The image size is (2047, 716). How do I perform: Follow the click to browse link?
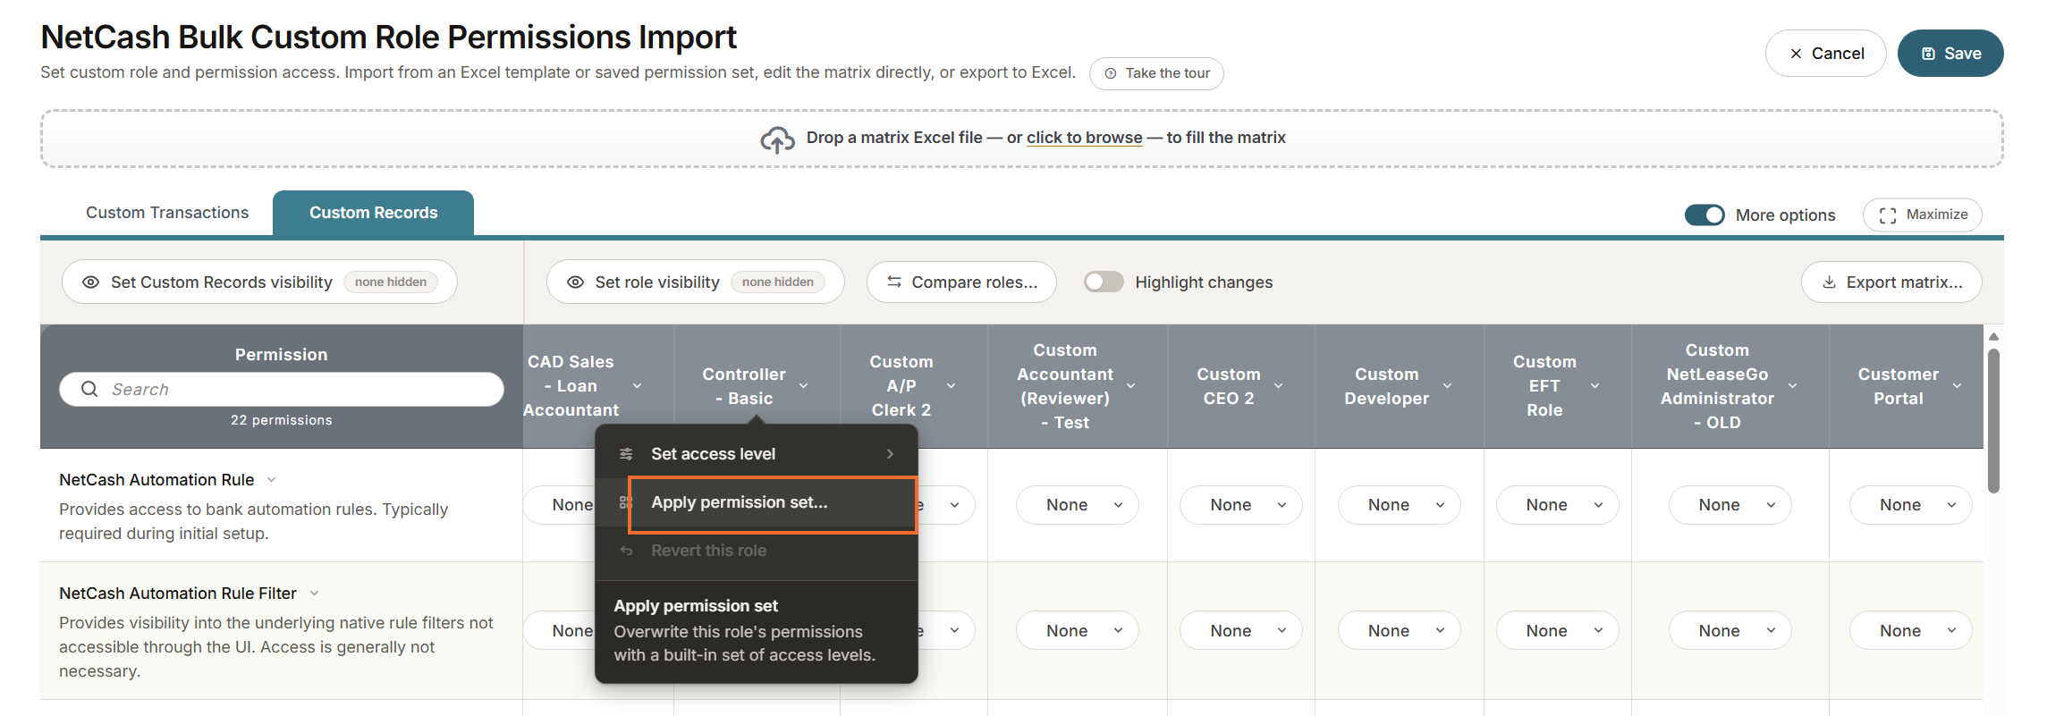[x=1084, y=138]
